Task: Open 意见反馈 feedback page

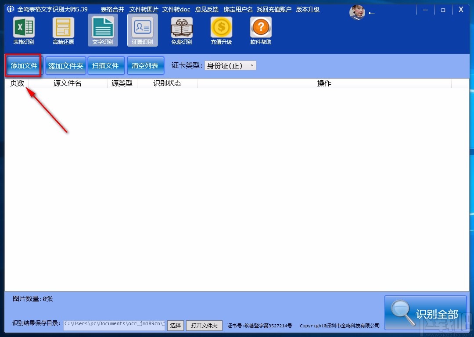Action: tap(207, 9)
